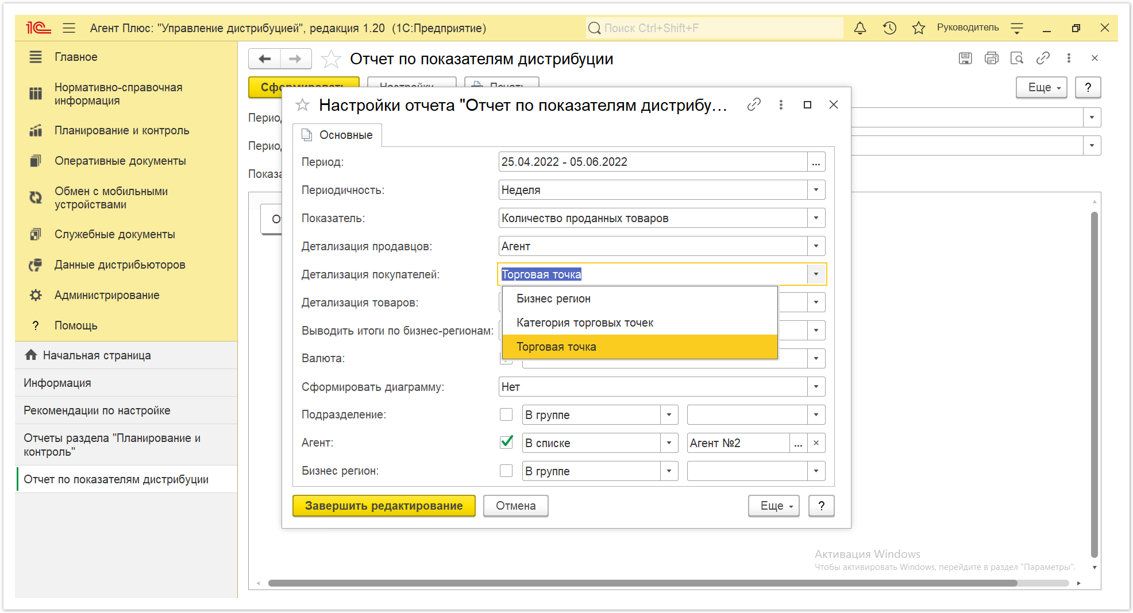
Task: Save report with the diskette icon
Action: [x=965, y=58]
